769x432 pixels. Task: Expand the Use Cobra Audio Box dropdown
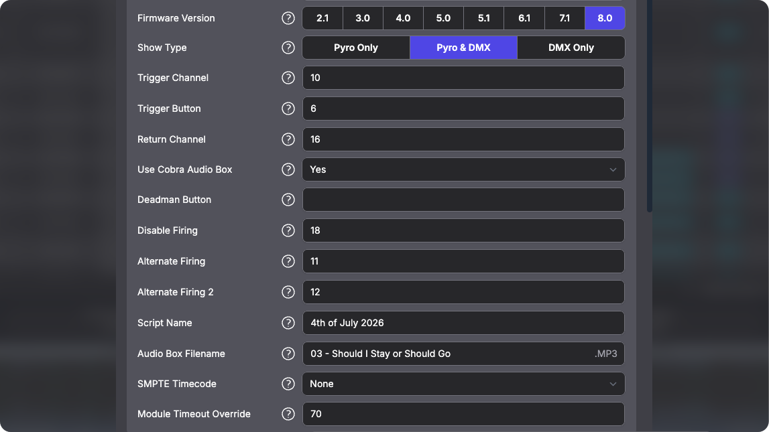click(463, 169)
